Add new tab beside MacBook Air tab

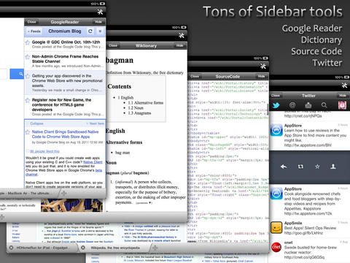[64, 194]
